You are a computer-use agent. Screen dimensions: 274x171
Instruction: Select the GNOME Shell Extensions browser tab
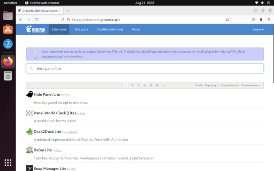pos(40,11)
